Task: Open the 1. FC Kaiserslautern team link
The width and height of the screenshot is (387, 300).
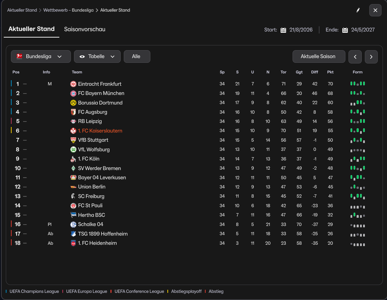Action: [x=100, y=131]
